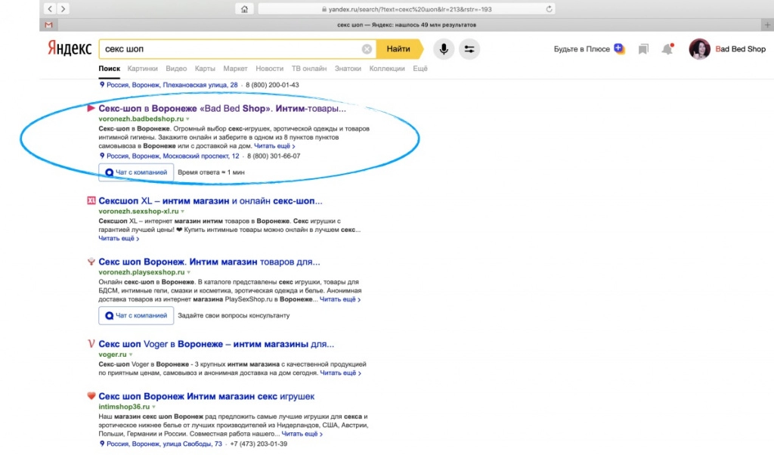Image resolution: width=774 pixels, height=455 pixels.
Task: Switch to the Знатоки tab
Action: point(348,69)
